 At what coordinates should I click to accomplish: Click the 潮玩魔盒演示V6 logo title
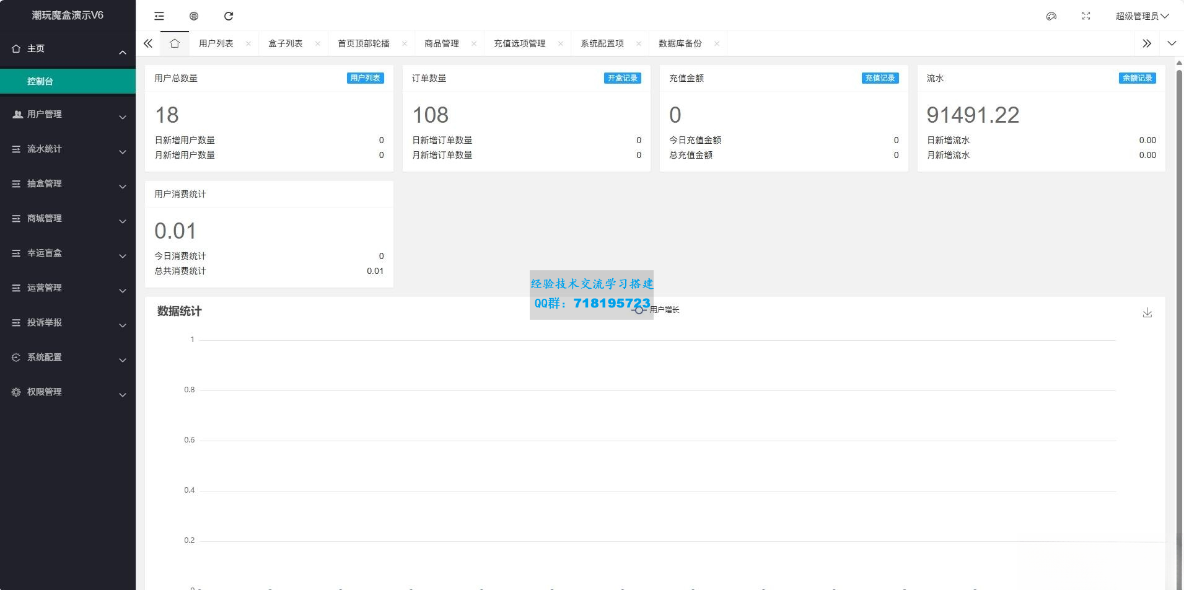coord(68,15)
